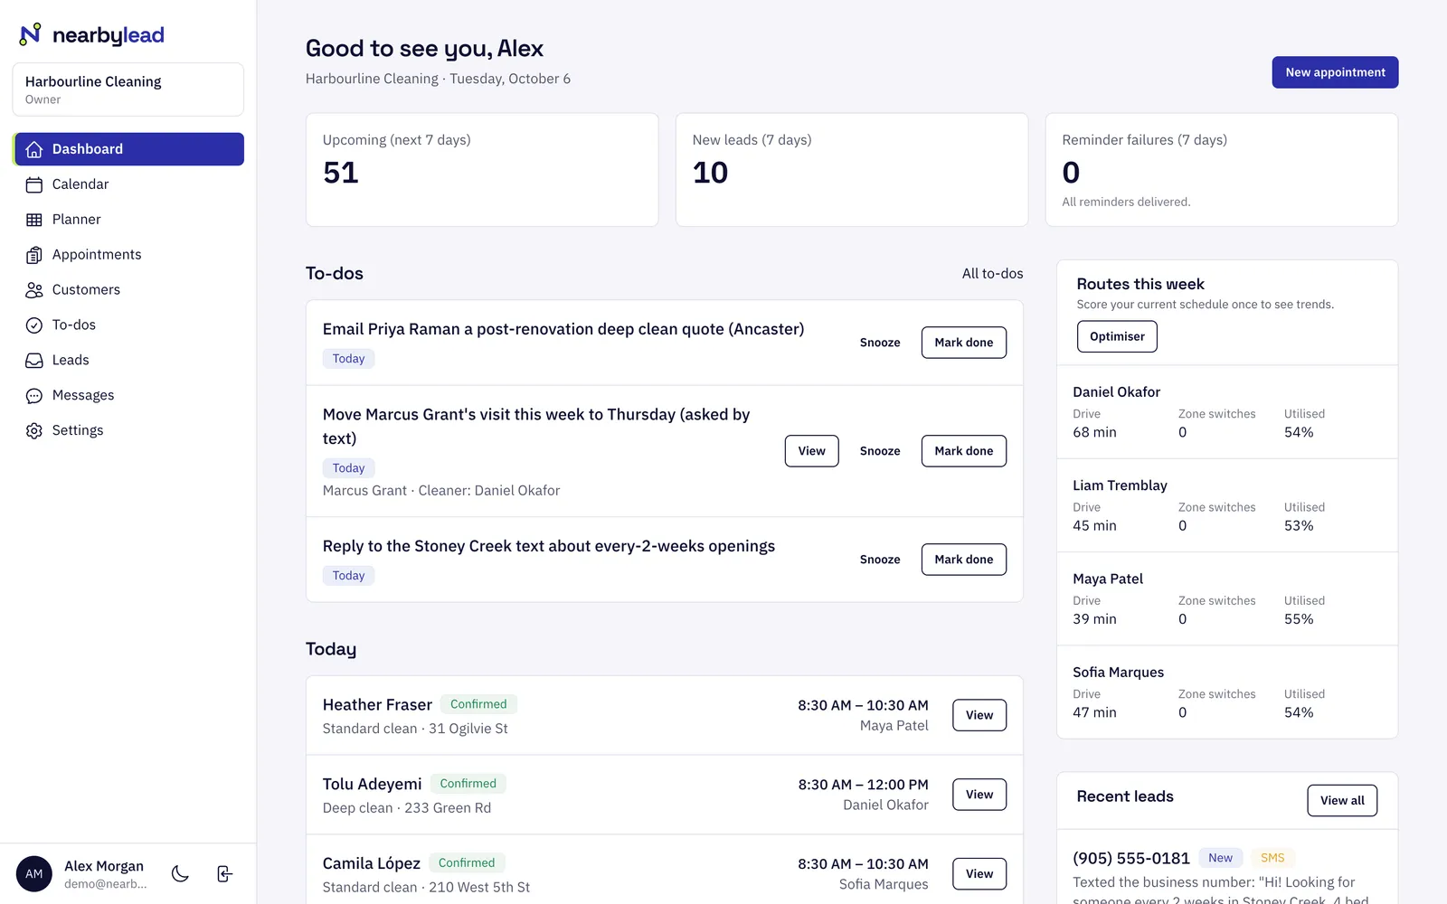This screenshot has width=1447, height=904.
Task: Click the Leads inbox icon
Action: pyautogui.click(x=34, y=361)
